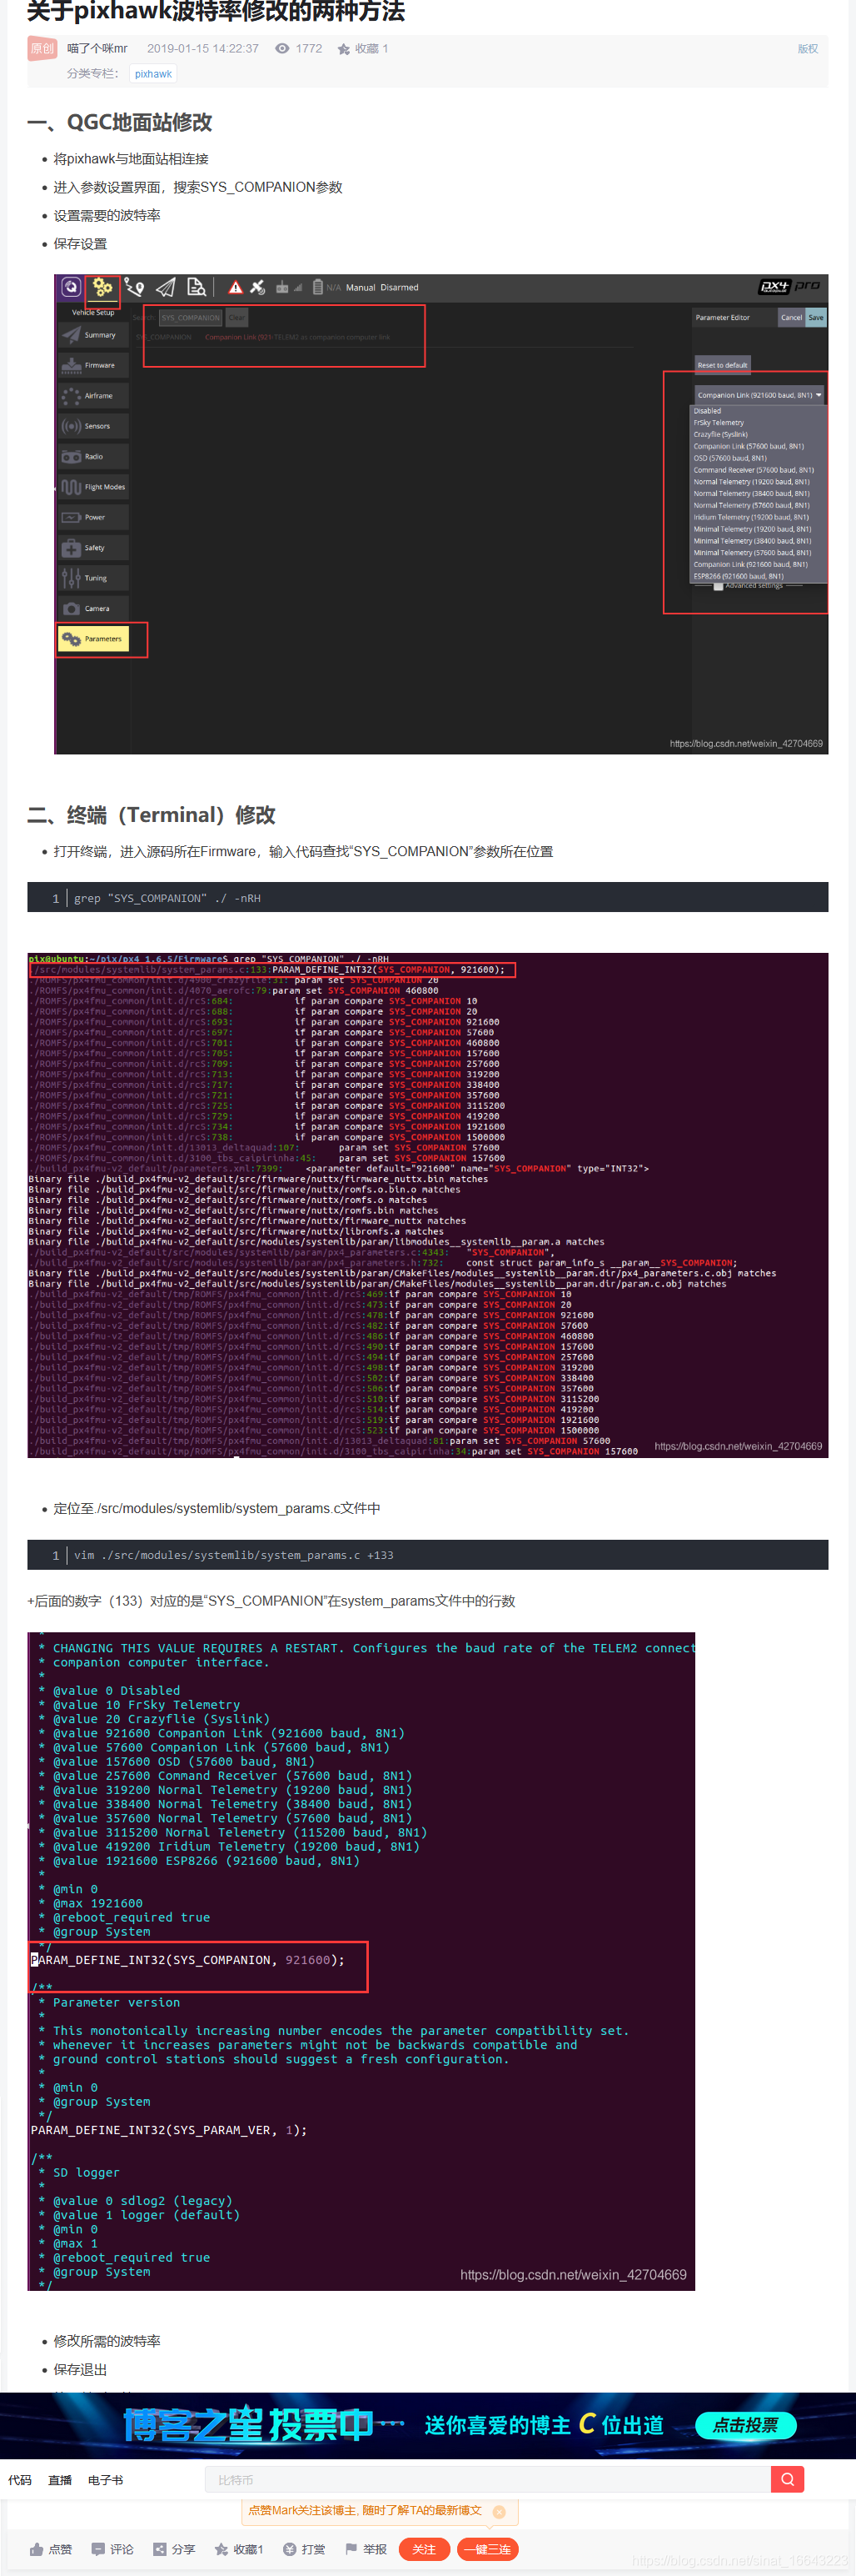Open Power in QGC sidebar
This screenshot has width=856, height=2576.
pyautogui.click(x=93, y=518)
